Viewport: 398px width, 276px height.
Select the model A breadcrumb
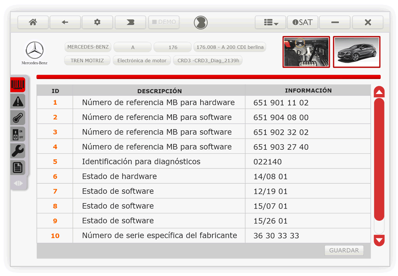click(133, 47)
